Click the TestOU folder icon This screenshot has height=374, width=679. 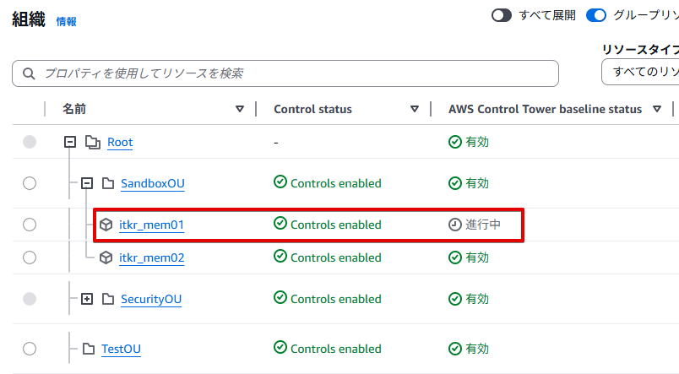click(89, 349)
